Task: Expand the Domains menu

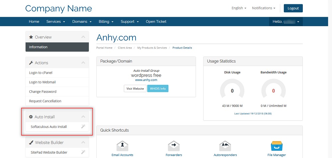Action: pos(82,21)
